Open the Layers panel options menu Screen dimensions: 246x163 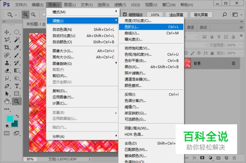(241, 27)
